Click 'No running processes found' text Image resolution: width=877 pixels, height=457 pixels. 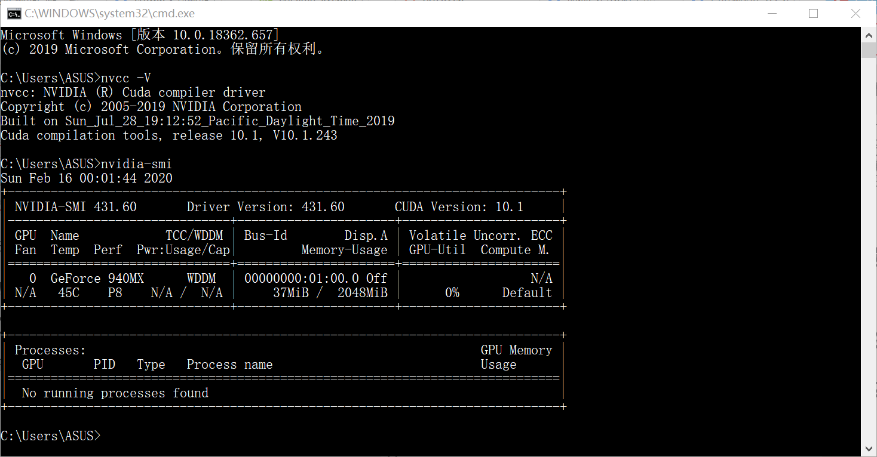pos(115,393)
